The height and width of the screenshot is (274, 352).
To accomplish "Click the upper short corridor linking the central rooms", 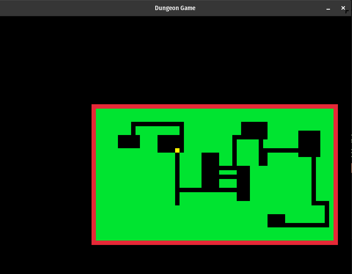I will pyautogui.click(x=227, y=168).
